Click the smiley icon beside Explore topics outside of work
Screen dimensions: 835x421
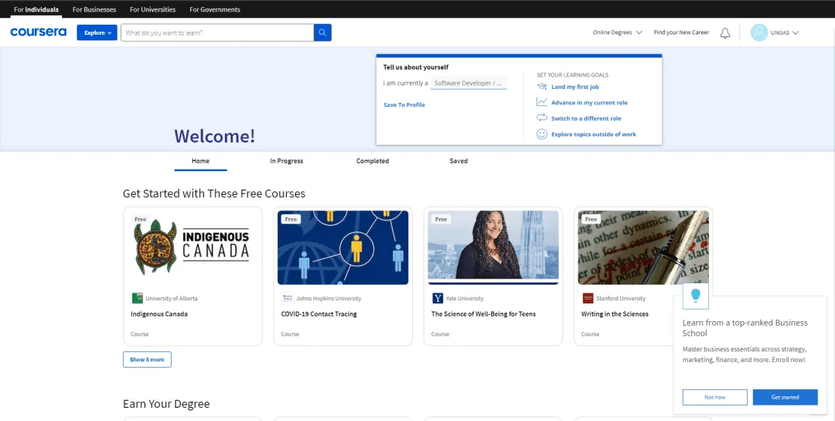[541, 135]
